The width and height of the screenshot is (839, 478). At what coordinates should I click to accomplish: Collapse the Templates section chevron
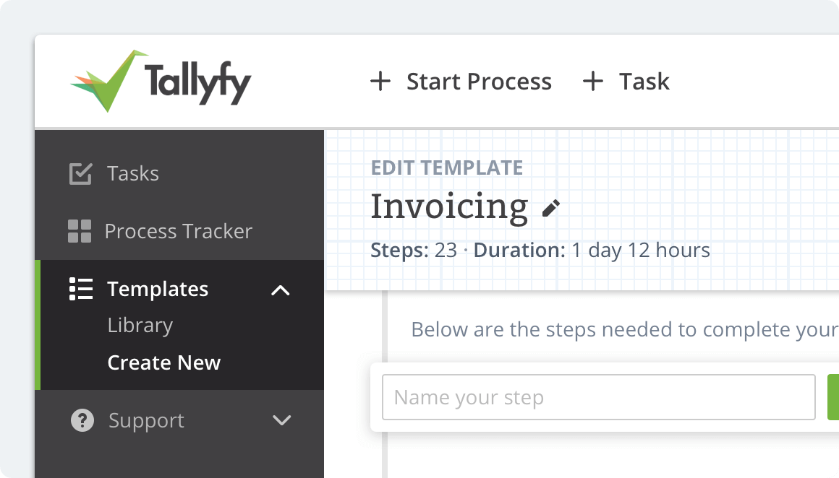click(280, 290)
